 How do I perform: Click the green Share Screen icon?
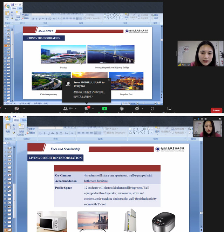(104, 109)
